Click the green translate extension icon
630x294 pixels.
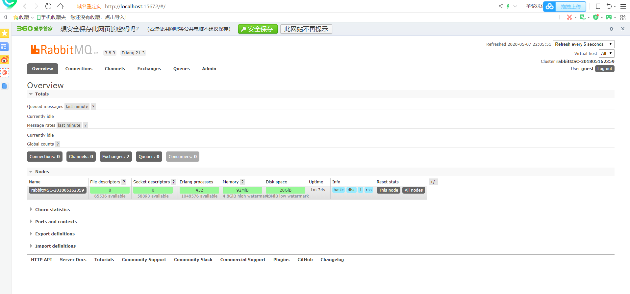click(x=582, y=17)
